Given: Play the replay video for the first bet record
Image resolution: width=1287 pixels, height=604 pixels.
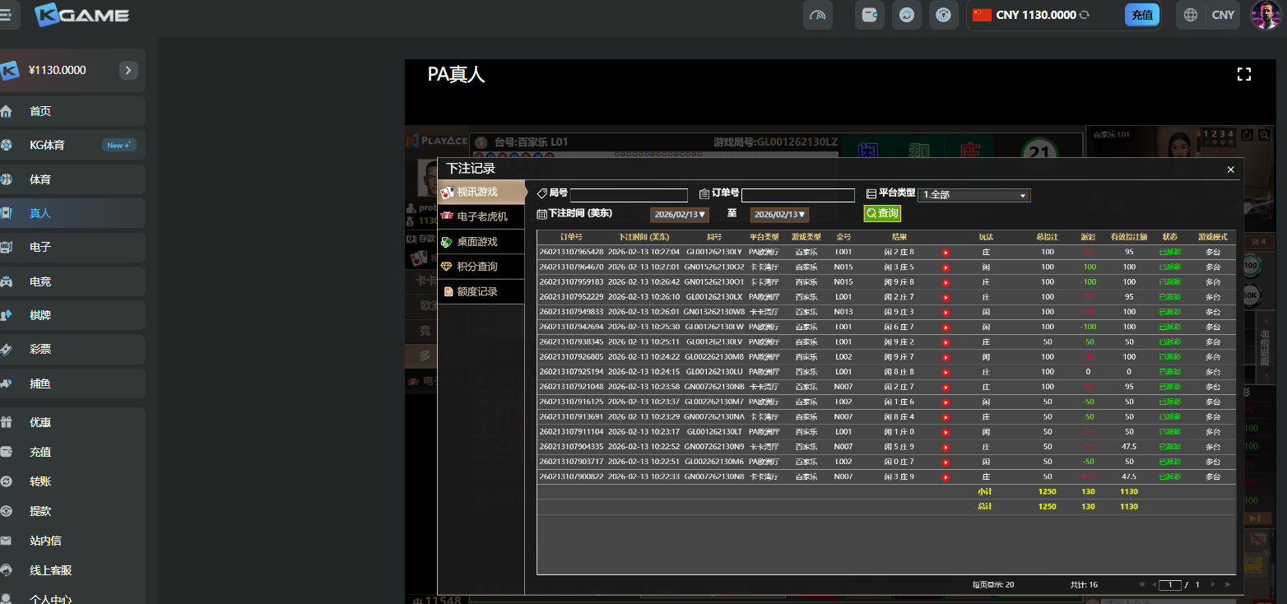Looking at the screenshot, I should pyautogui.click(x=946, y=253).
